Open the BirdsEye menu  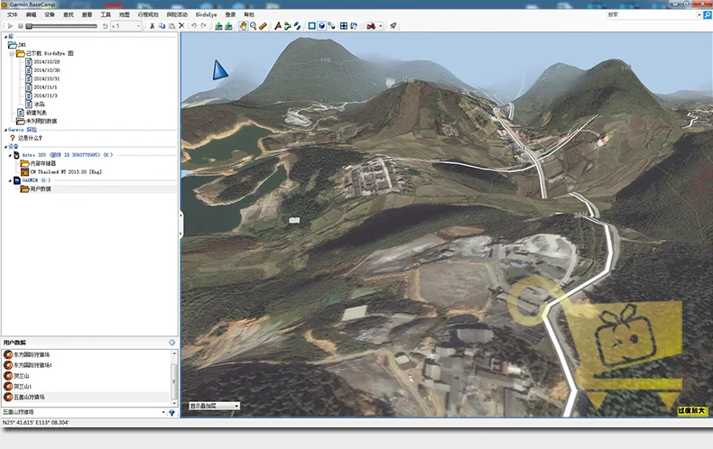[206, 14]
